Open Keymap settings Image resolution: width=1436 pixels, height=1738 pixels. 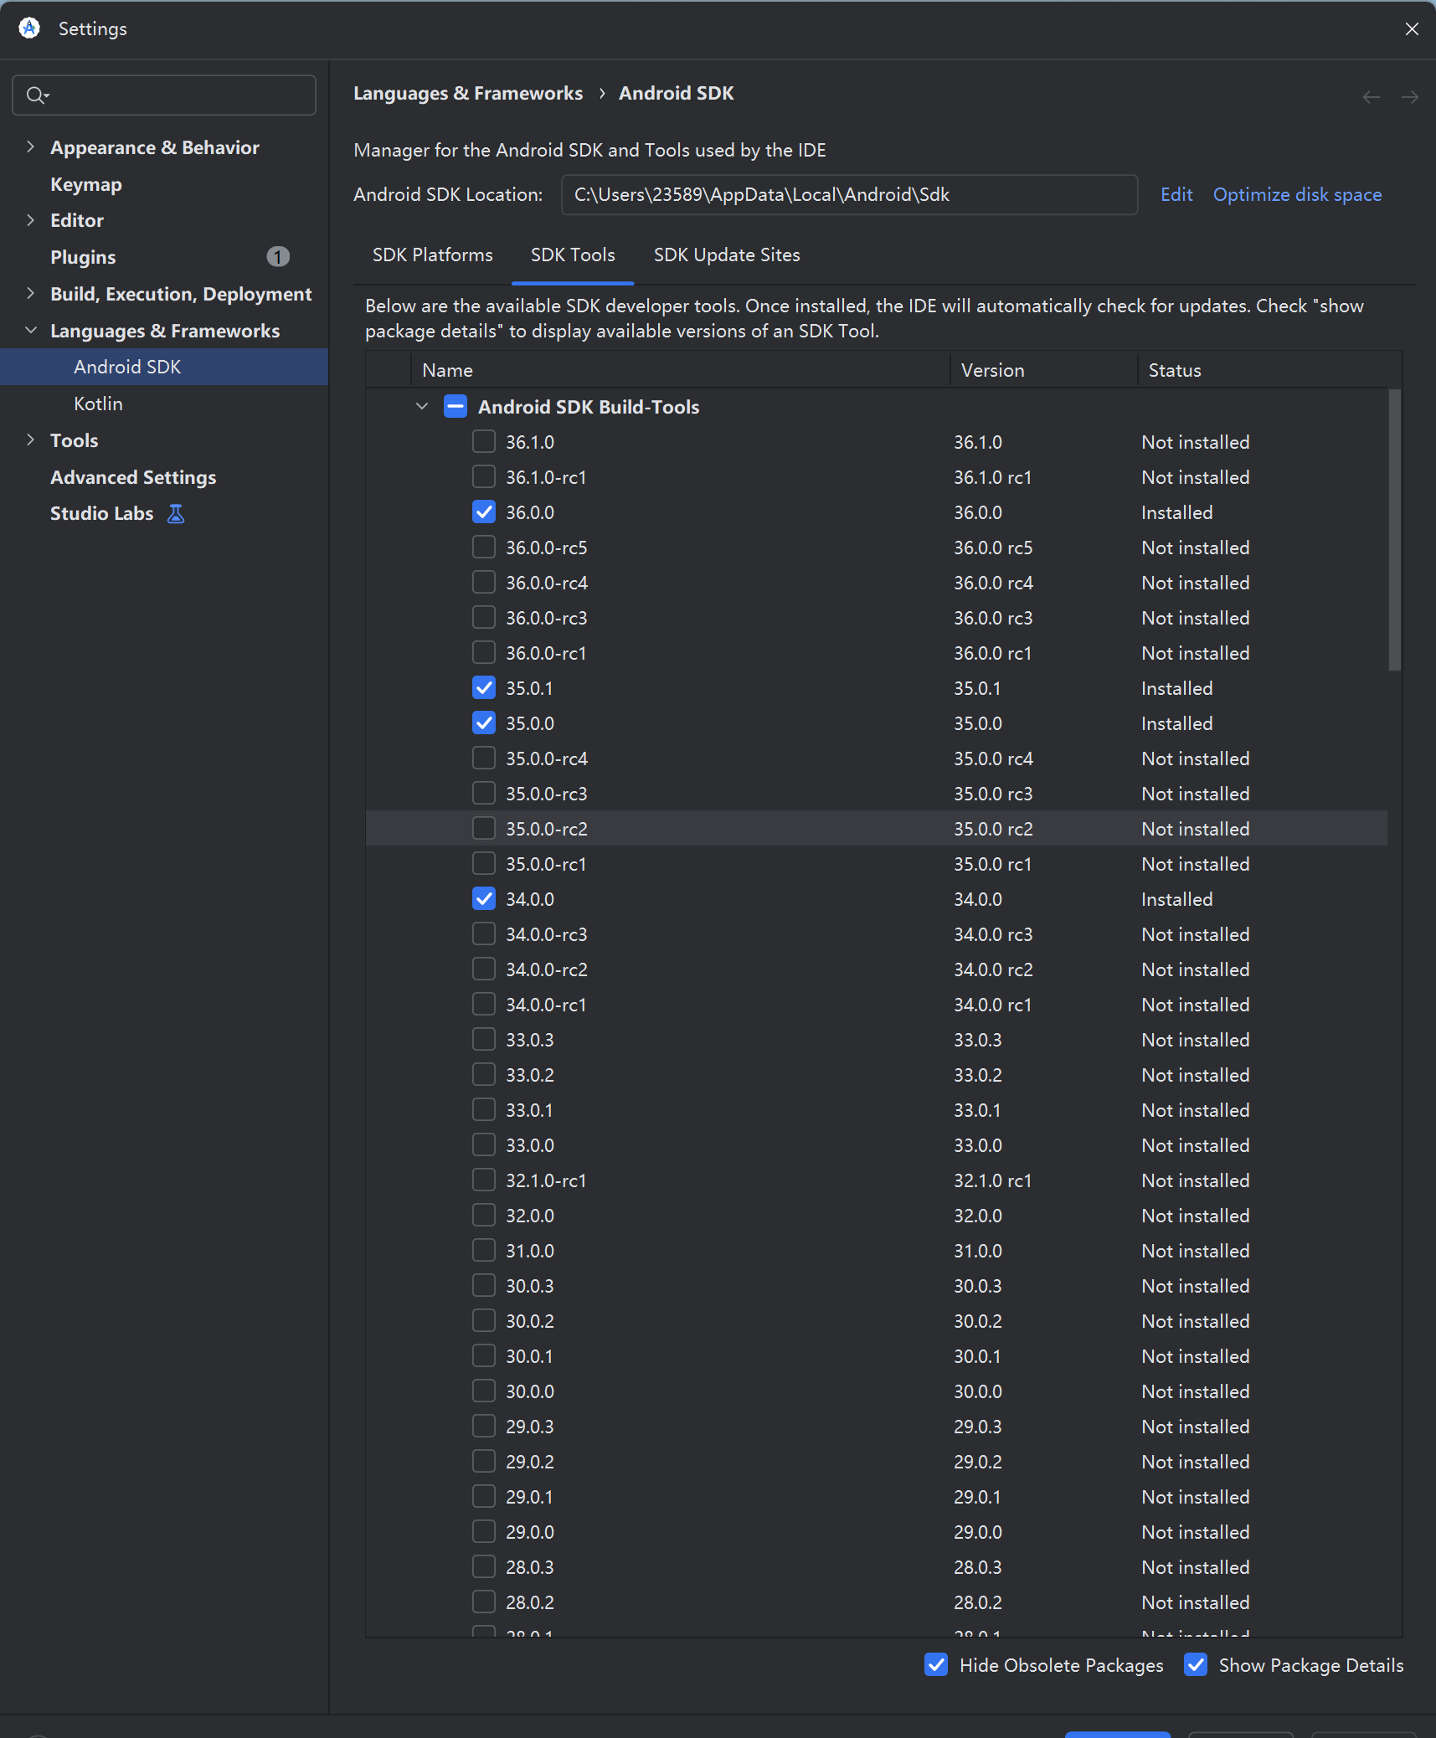[x=86, y=184]
